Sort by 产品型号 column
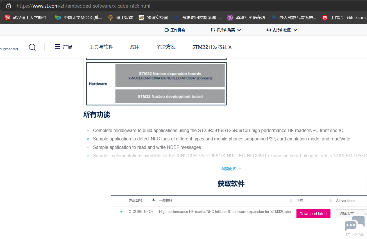This screenshot has height=239, width=367. pos(141,201)
